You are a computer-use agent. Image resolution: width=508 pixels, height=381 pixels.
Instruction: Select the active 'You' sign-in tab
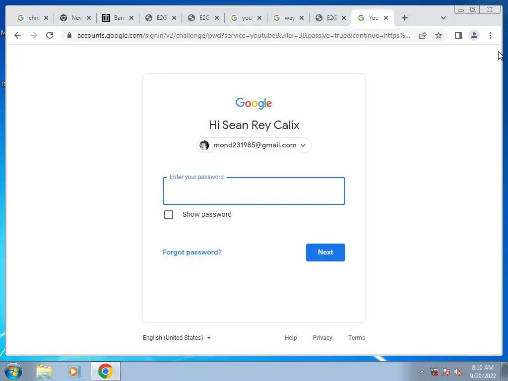(369, 18)
